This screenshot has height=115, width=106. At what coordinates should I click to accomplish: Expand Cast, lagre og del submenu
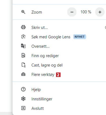59,65
